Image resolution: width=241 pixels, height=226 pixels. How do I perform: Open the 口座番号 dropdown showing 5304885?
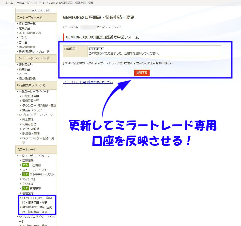click(x=96, y=49)
